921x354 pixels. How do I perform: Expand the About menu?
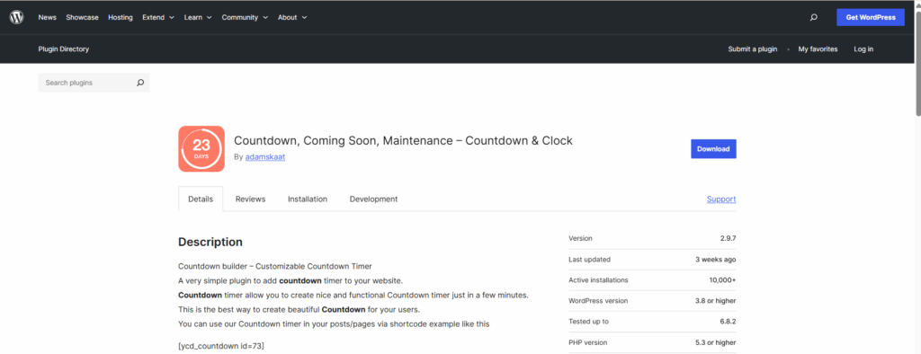tap(292, 18)
